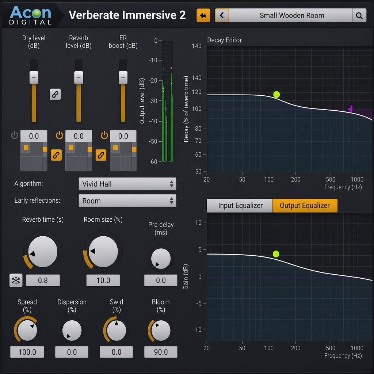The image size is (374, 374).
Task: Open preset search magnifier icon
Action: click(359, 15)
